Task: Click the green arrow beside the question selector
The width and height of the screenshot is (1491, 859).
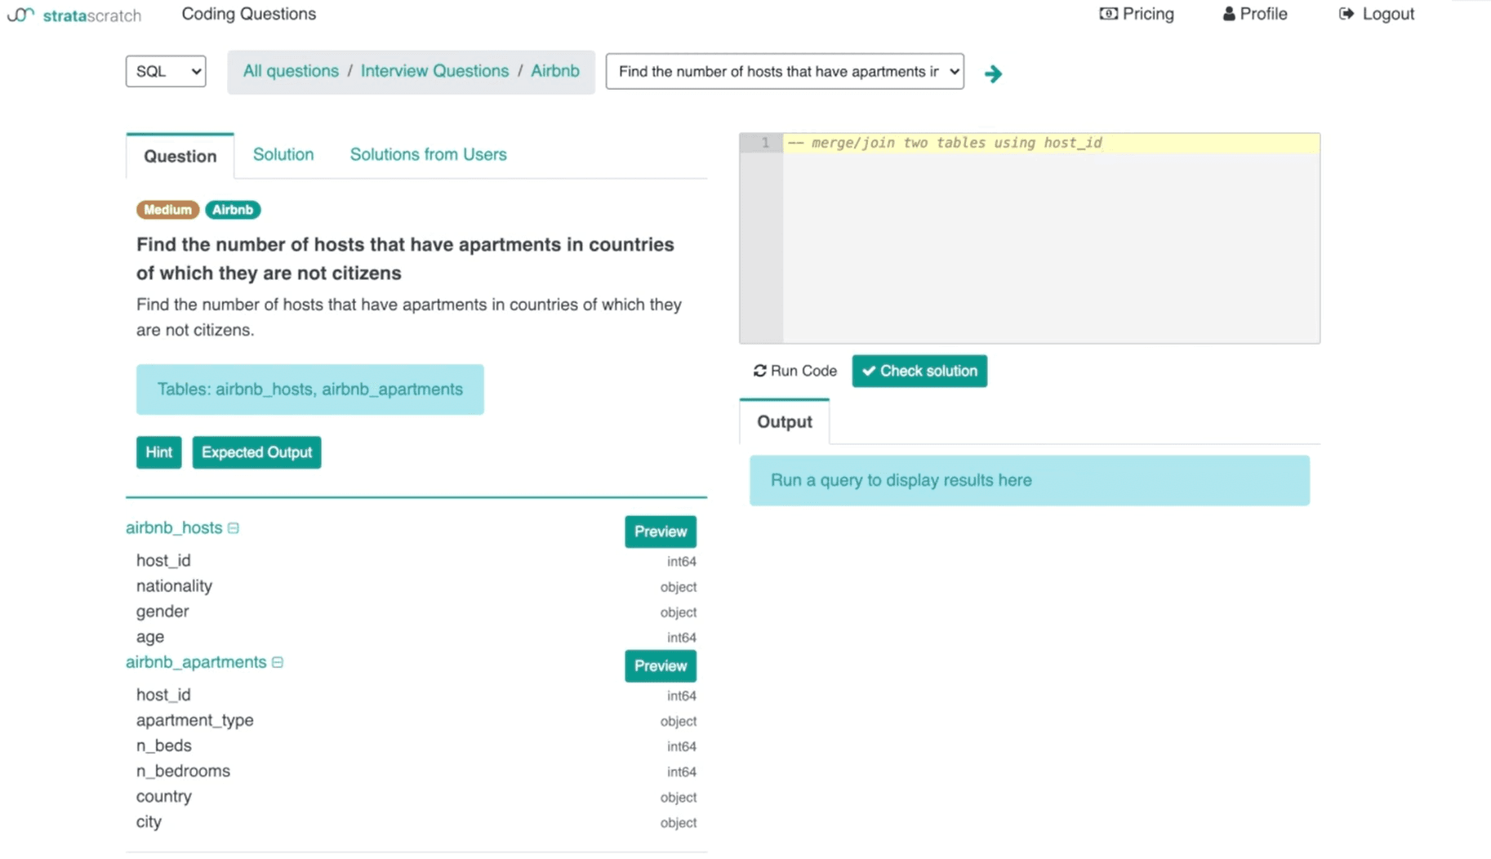Action: click(993, 73)
